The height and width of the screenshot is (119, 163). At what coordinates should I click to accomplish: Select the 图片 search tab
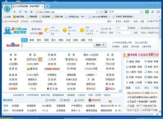(53, 40)
